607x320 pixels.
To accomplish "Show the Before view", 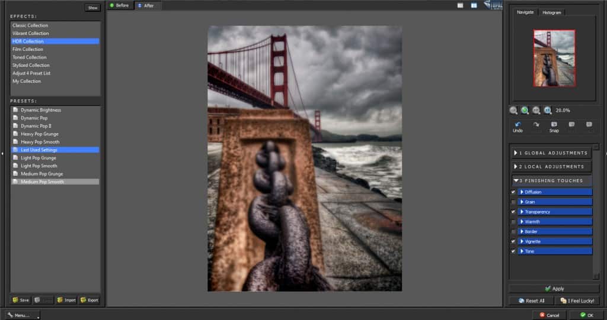I will click(x=119, y=5).
